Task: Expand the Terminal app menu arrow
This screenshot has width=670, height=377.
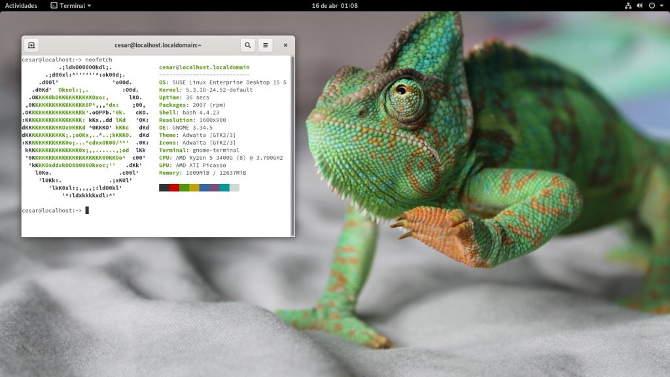Action: tap(89, 6)
